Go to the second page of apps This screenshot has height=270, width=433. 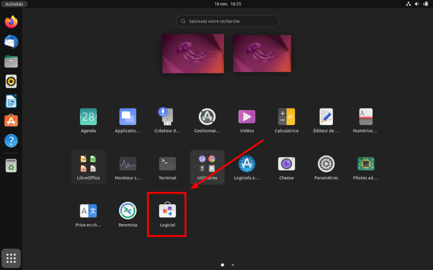[x=233, y=265]
